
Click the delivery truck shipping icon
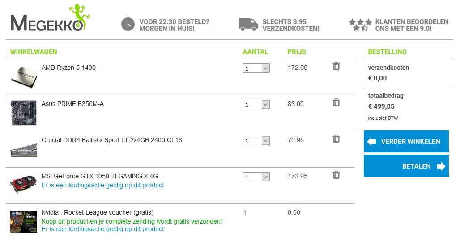point(248,24)
